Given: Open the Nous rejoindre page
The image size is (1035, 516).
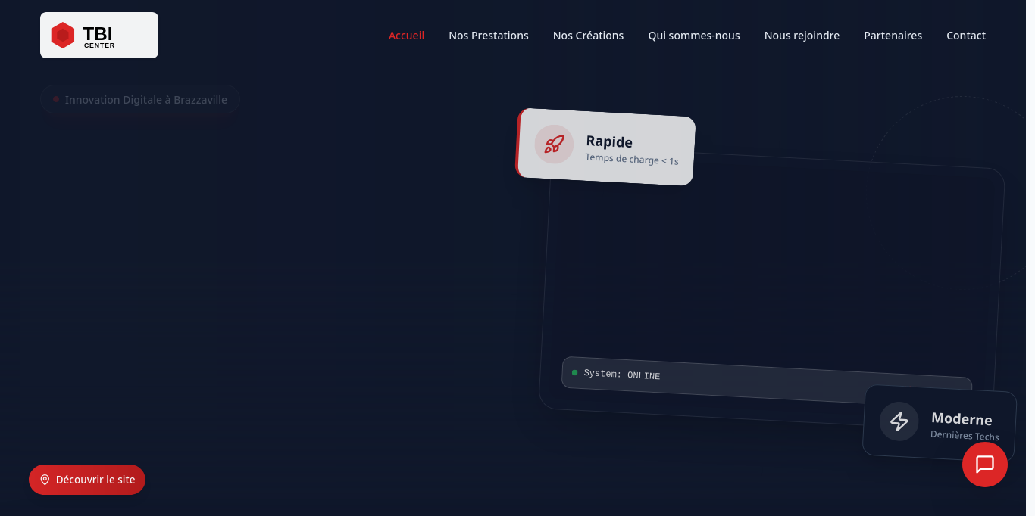Looking at the screenshot, I should tap(802, 36).
